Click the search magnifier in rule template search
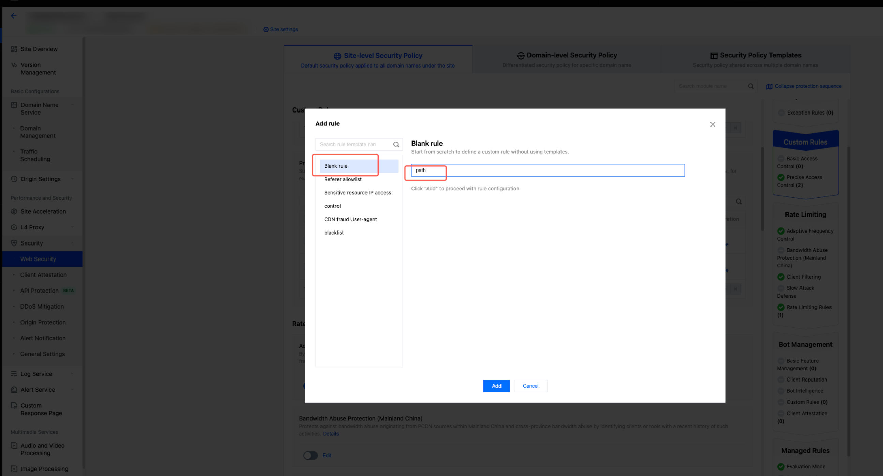Screen dimensions: 883x476 pos(396,144)
